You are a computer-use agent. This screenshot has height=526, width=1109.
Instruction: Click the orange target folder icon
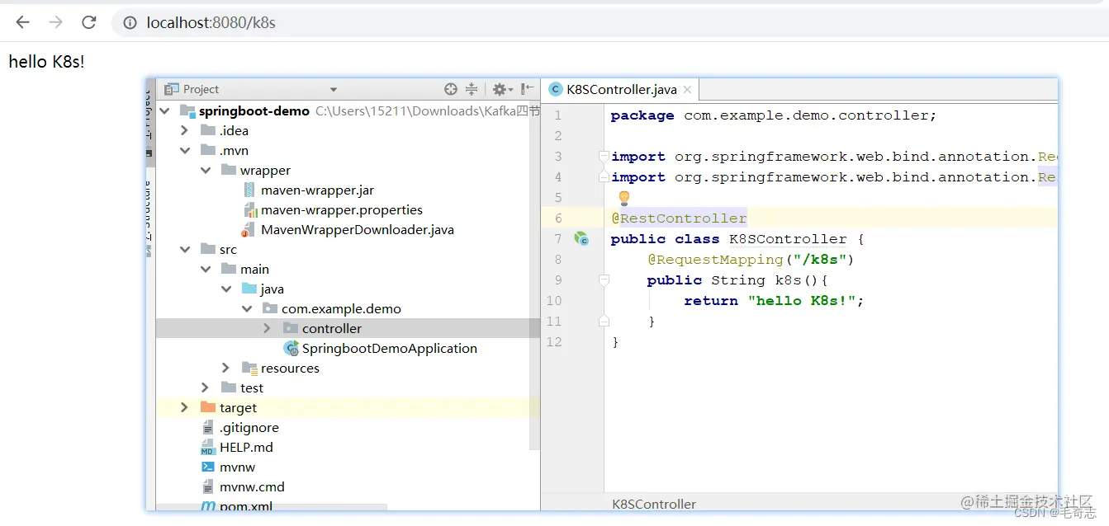(208, 407)
